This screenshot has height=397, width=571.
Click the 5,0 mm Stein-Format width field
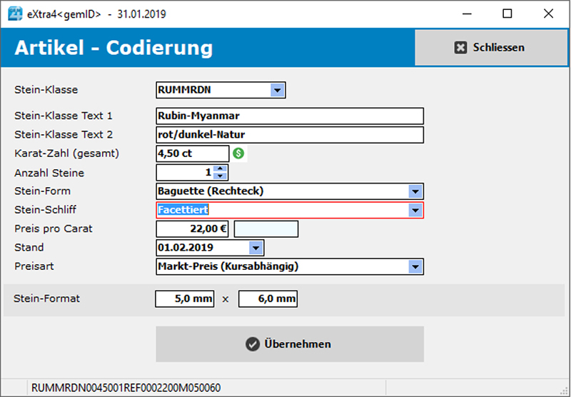[x=184, y=299]
